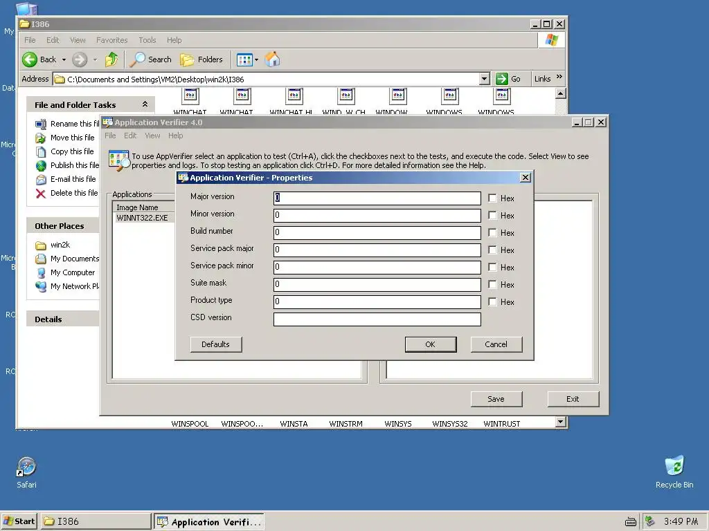Click the Home icon in Explorer toolbar
Image resolution: width=709 pixels, height=531 pixels.
click(x=272, y=59)
